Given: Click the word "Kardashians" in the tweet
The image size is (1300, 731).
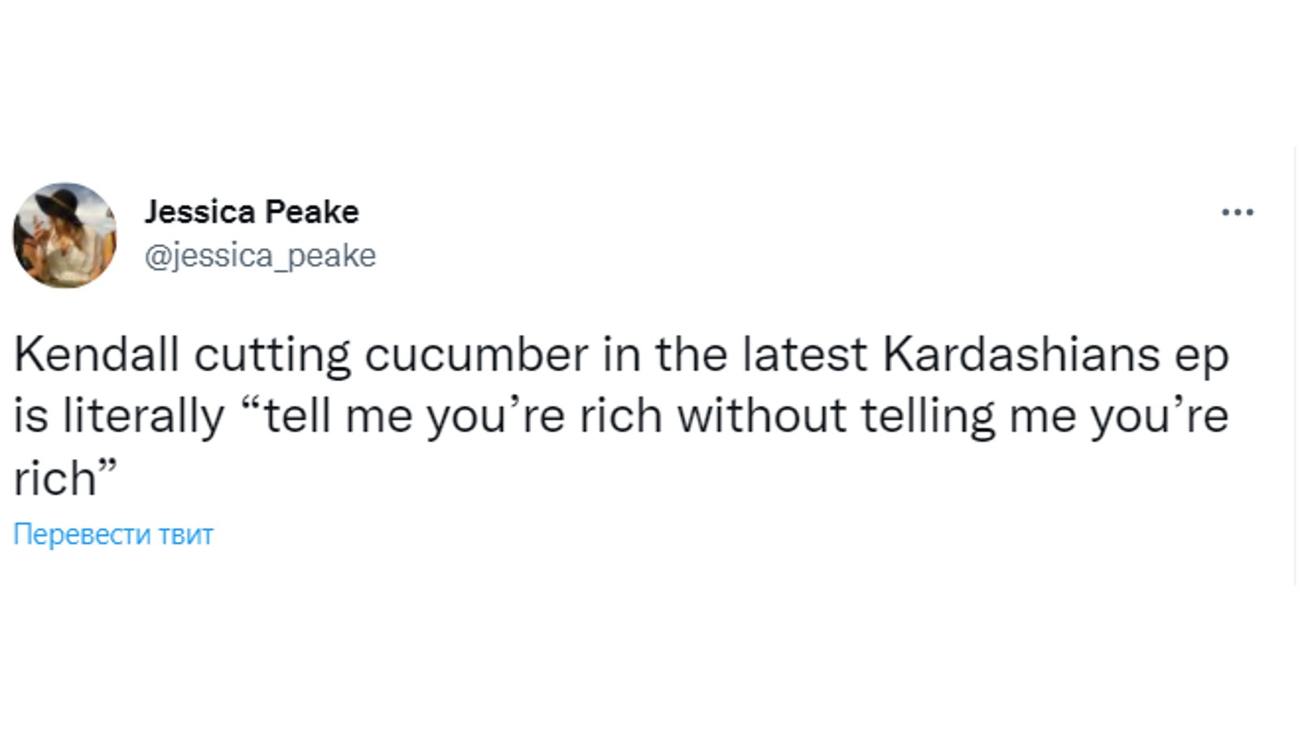Looking at the screenshot, I should point(1020,354).
